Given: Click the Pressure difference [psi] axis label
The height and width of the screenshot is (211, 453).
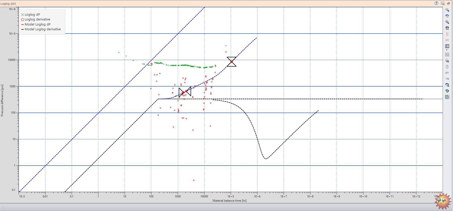Looking at the screenshot, I should 2,100.
